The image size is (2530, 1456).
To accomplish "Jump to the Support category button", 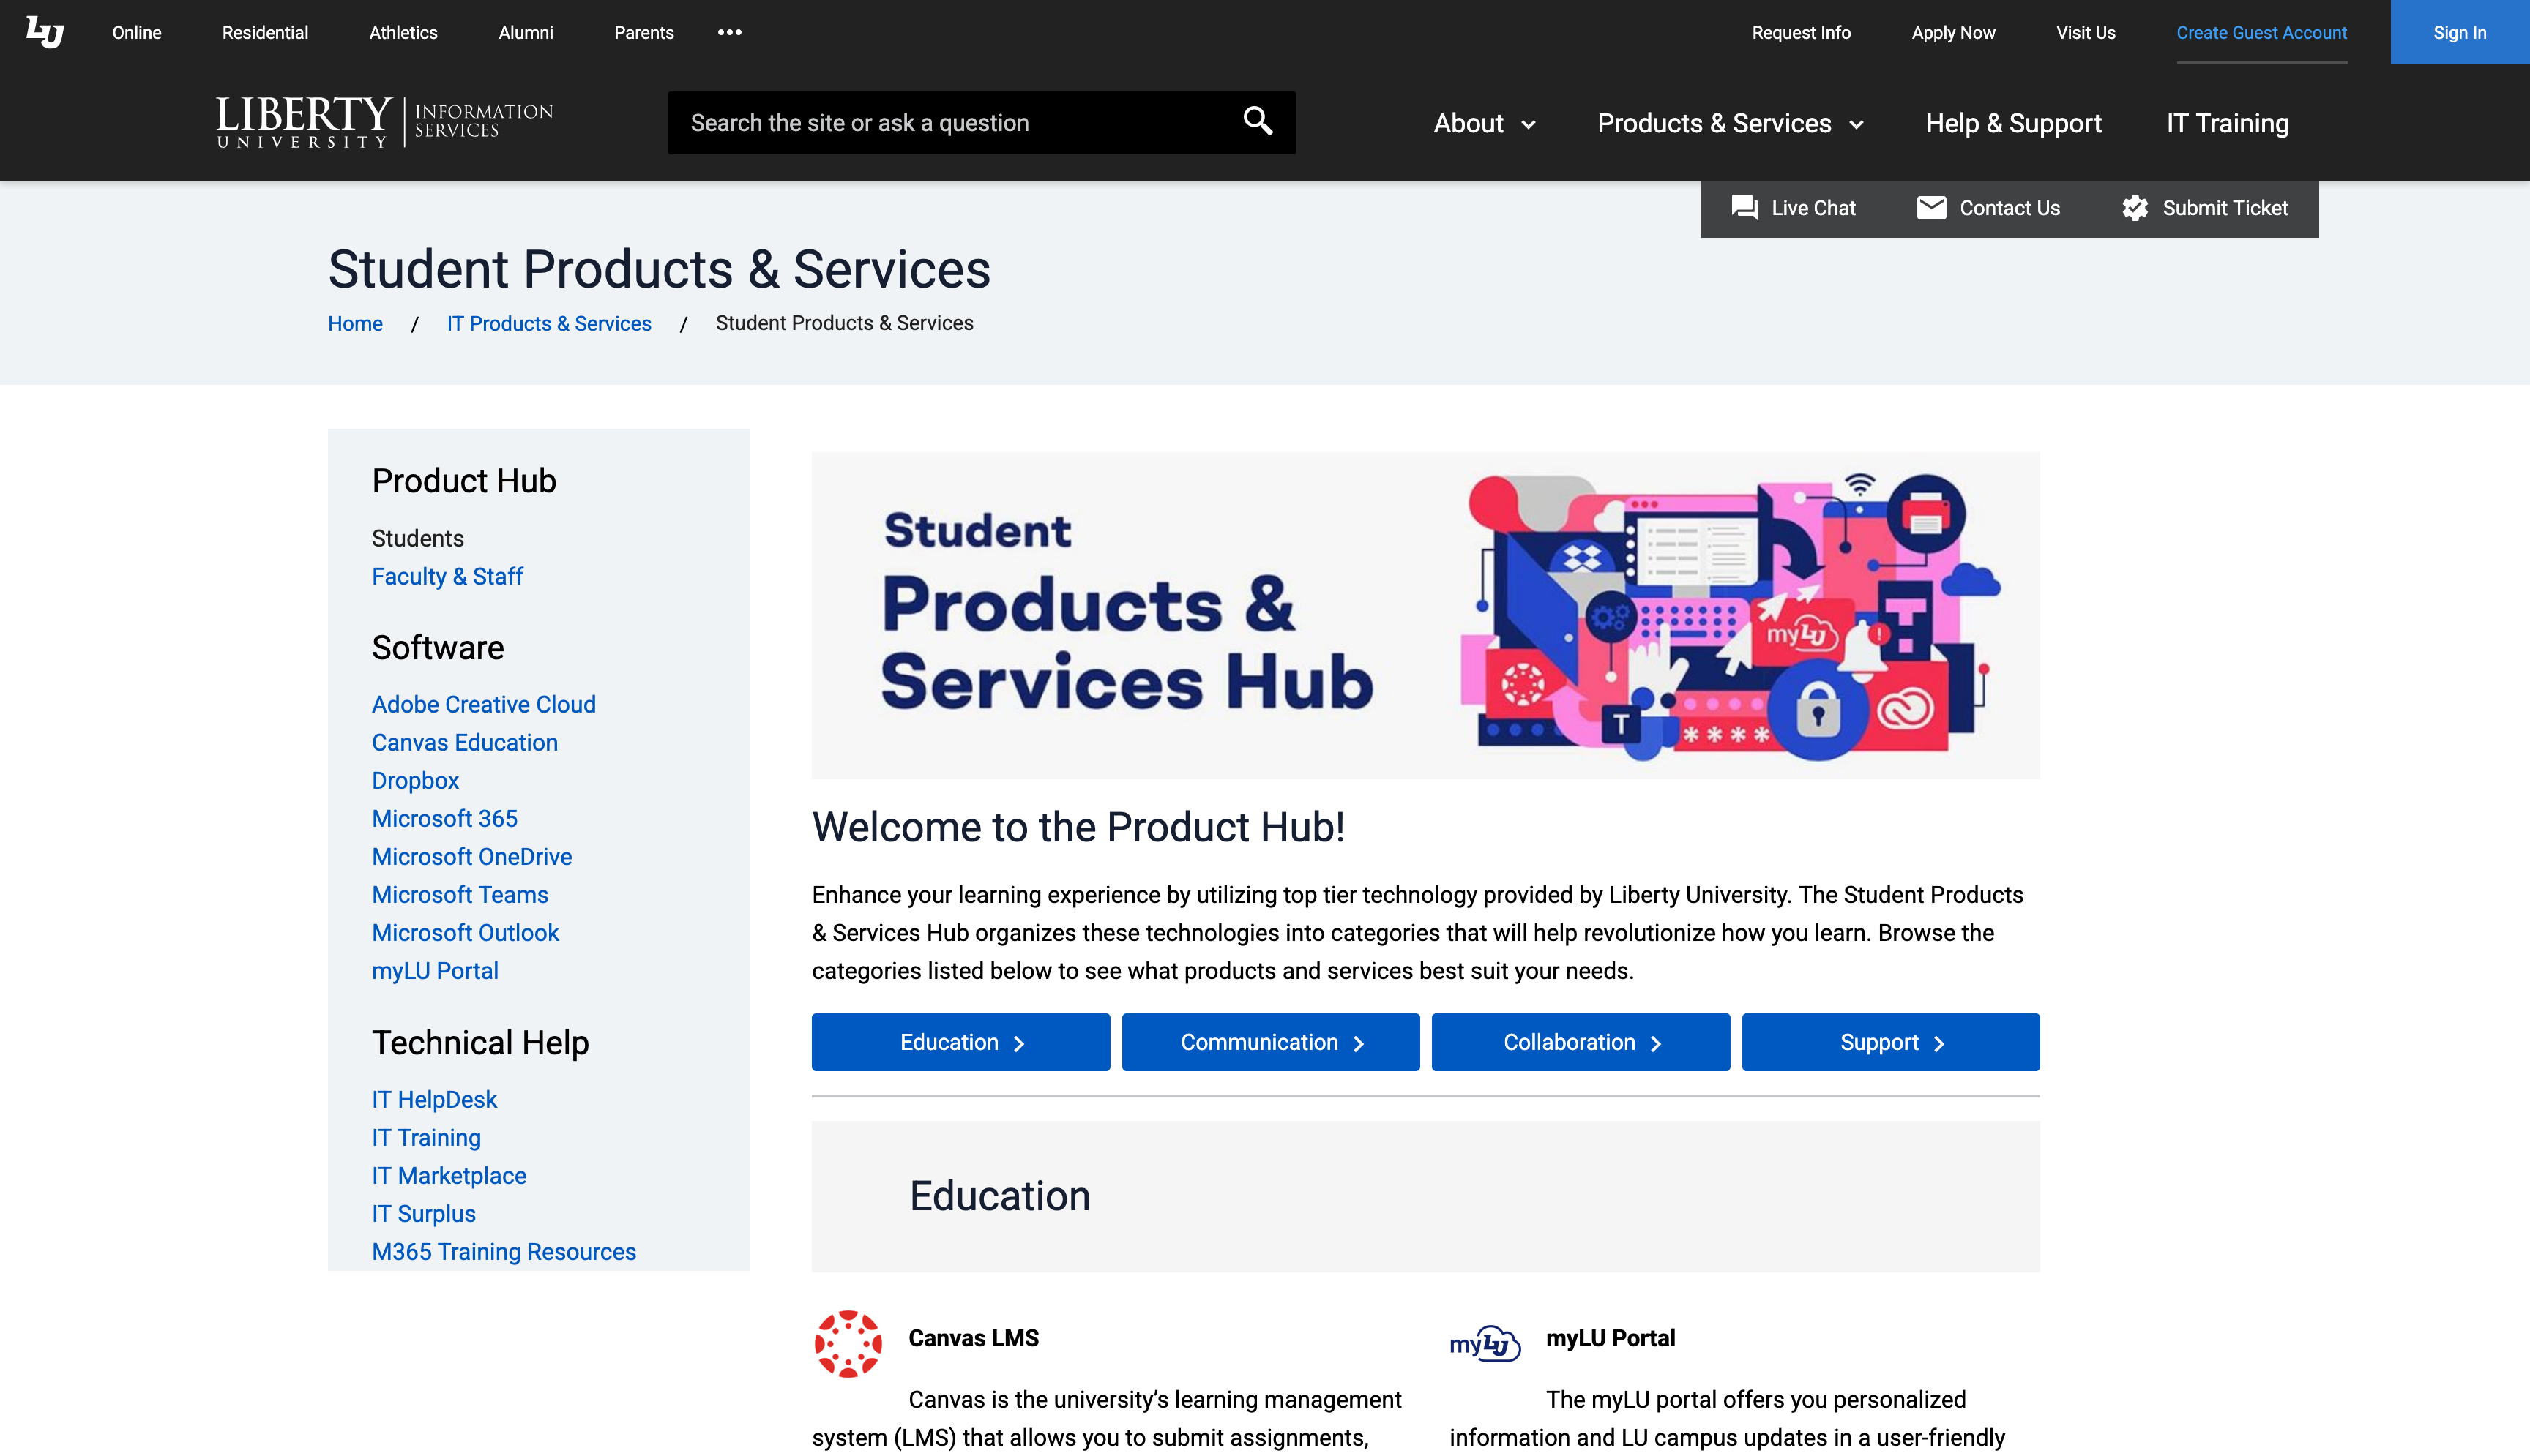I will (x=1891, y=1042).
